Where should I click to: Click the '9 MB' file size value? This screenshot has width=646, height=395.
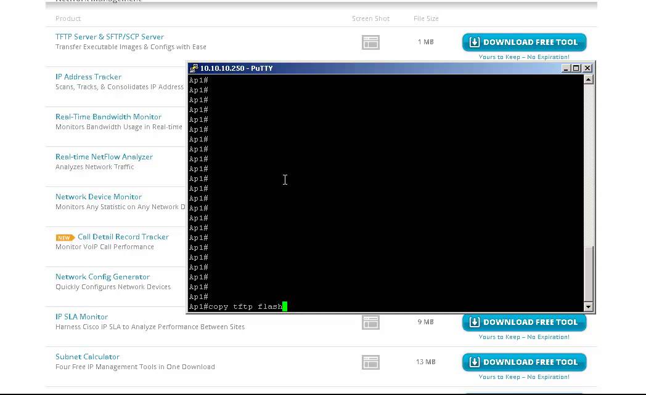click(x=425, y=322)
